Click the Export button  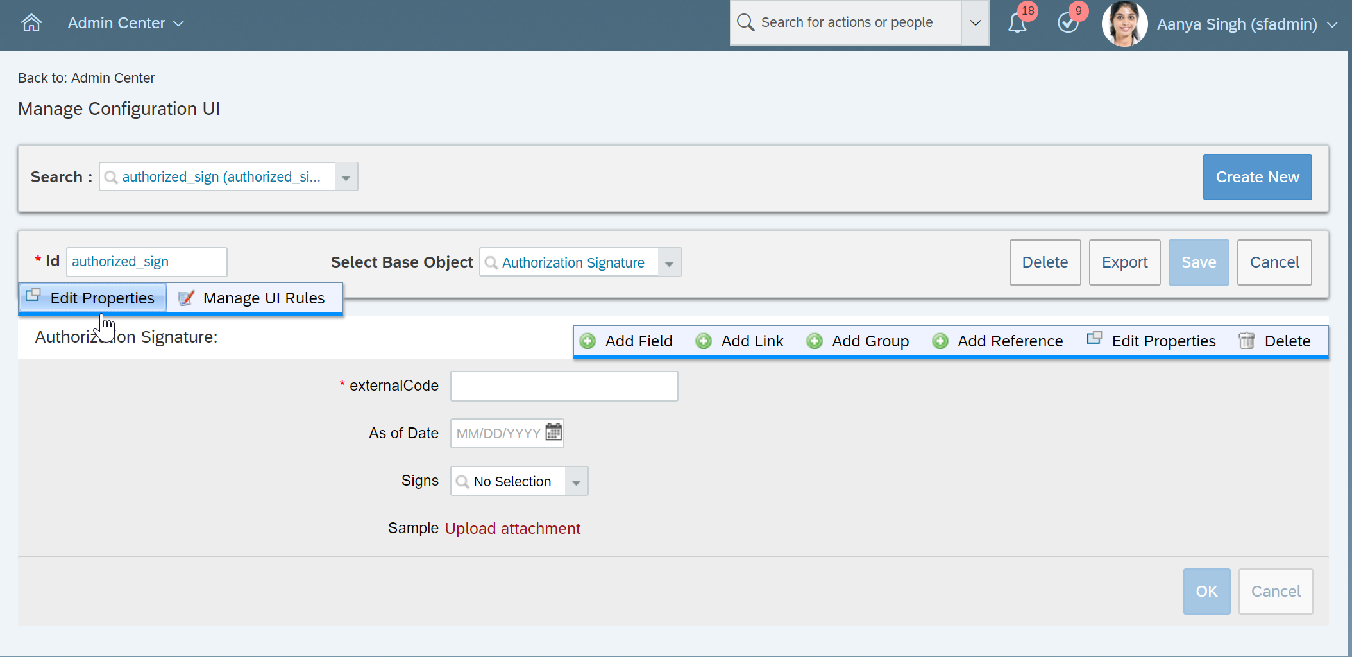(1124, 262)
